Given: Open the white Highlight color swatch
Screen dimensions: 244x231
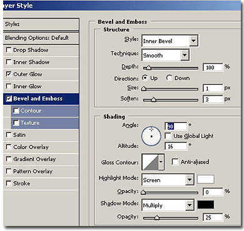Looking at the screenshot, I should 206,179.
